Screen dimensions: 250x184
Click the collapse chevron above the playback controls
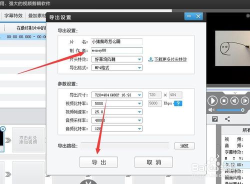click(x=235, y=92)
